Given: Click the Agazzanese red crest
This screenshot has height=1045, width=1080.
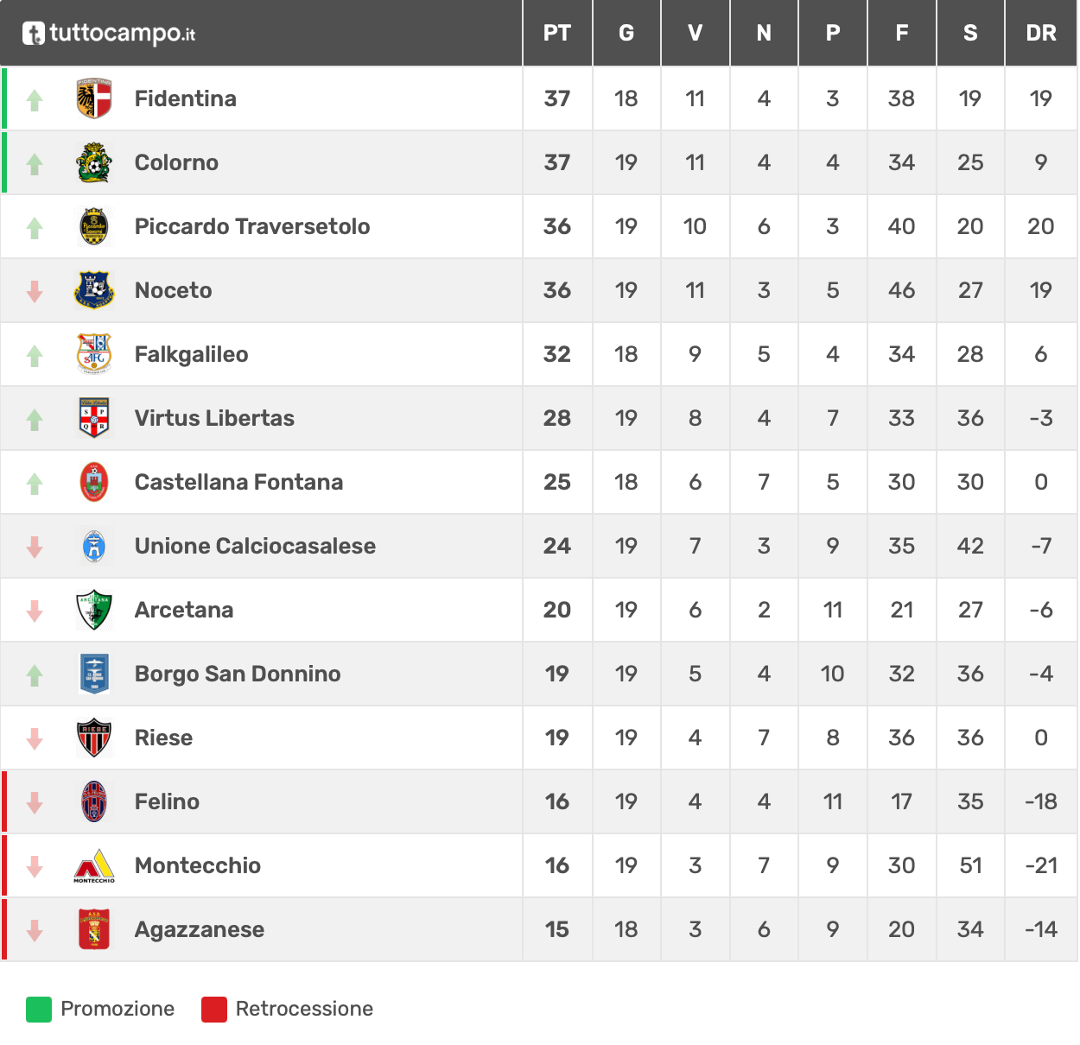Looking at the screenshot, I should 94,929.
